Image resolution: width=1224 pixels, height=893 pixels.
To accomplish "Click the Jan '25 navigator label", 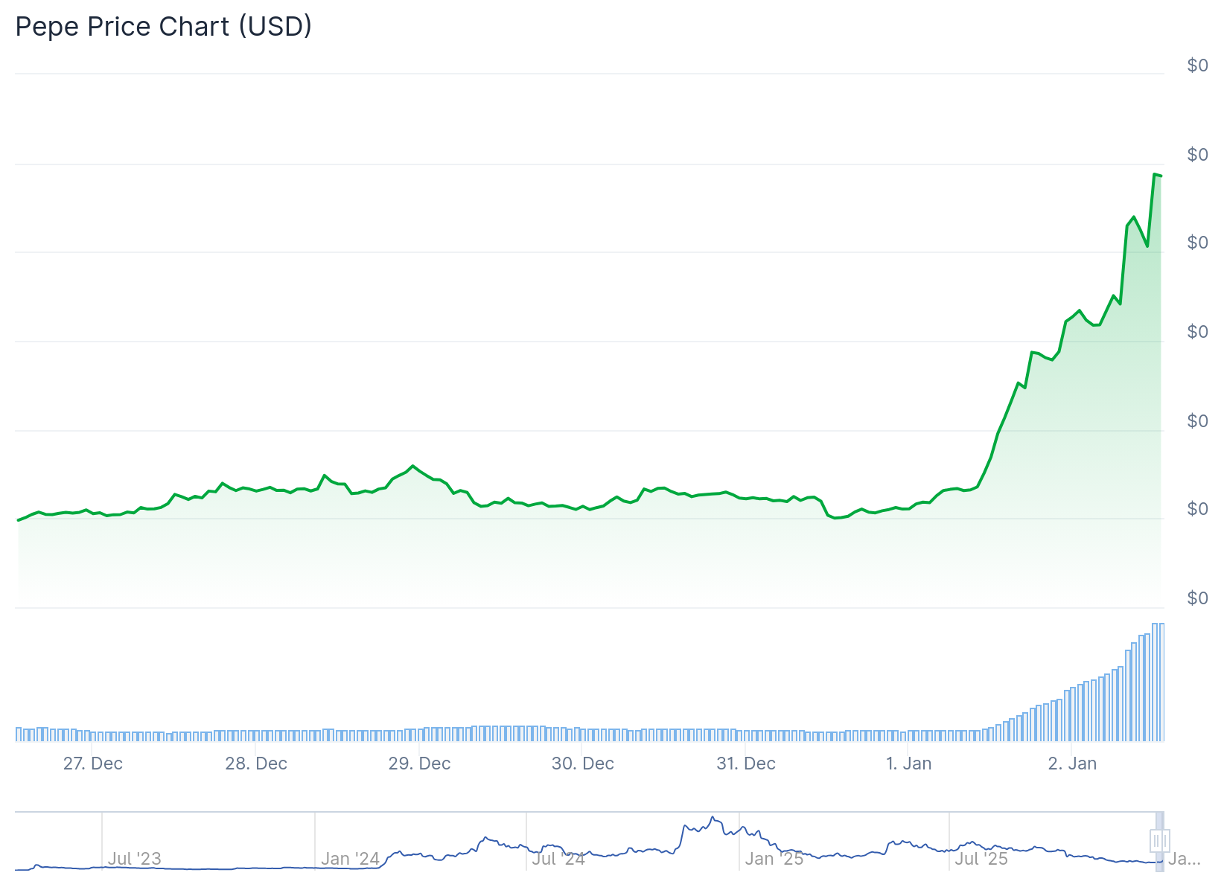I will click(x=774, y=859).
